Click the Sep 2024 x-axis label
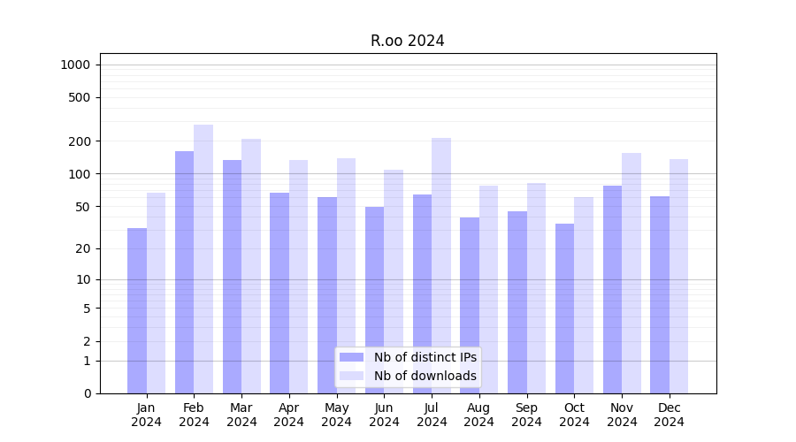Viewport: 796px width, 442px height. tap(526, 415)
